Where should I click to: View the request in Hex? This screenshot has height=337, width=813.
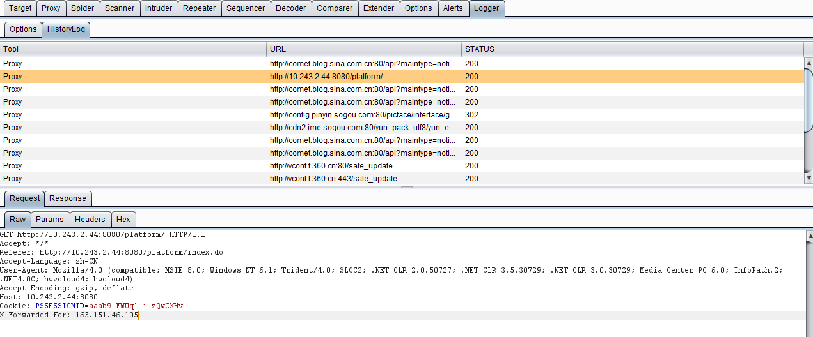pyautogui.click(x=123, y=220)
